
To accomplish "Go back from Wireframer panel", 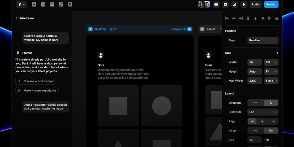I will pyautogui.click(x=16, y=18).
